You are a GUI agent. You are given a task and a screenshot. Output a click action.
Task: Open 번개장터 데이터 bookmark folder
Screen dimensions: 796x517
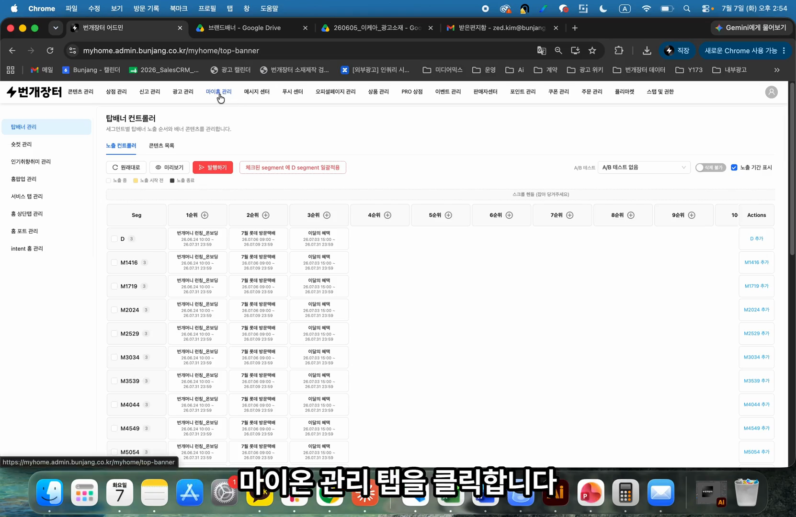[639, 70]
